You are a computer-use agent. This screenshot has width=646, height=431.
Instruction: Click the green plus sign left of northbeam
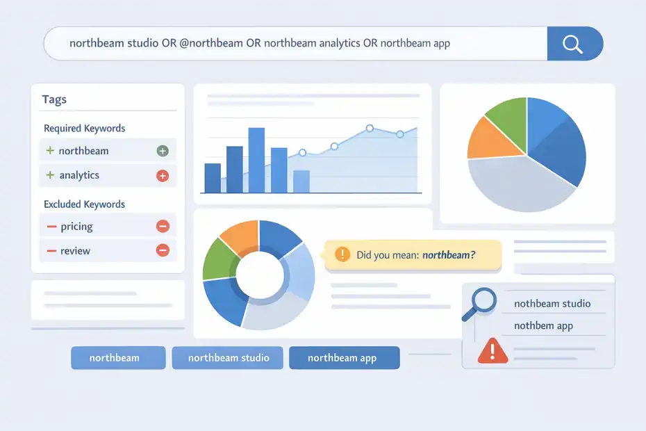[50, 151]
